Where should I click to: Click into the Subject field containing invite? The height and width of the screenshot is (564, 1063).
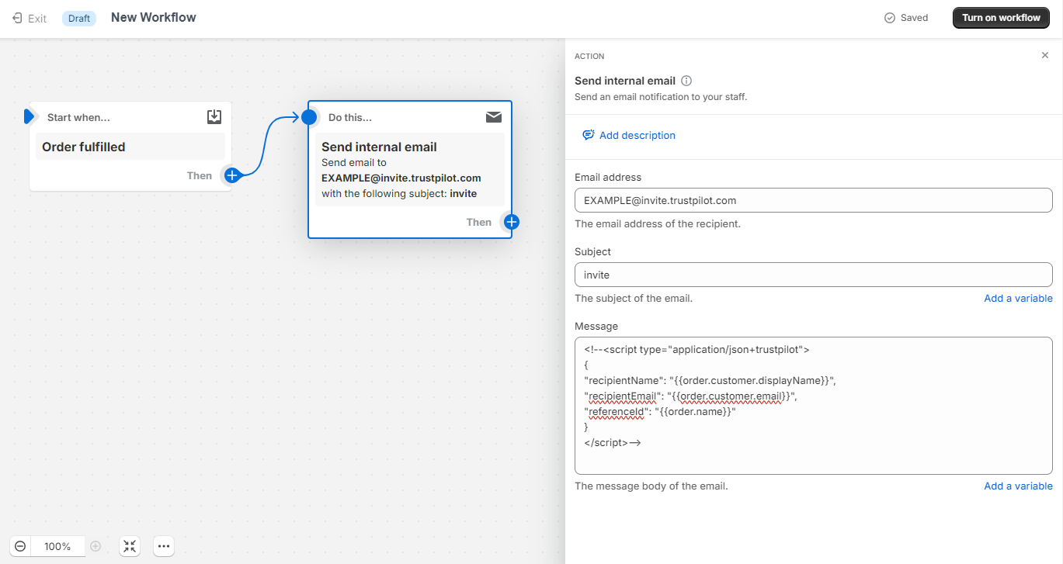pyautogui.click(x=813, y=275)
